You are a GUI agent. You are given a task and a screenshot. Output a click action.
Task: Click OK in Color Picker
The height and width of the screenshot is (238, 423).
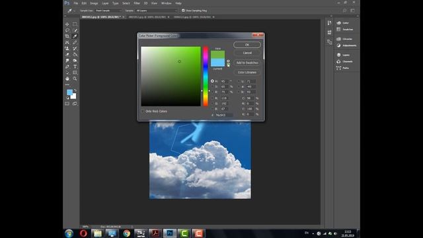coord(247,45)
